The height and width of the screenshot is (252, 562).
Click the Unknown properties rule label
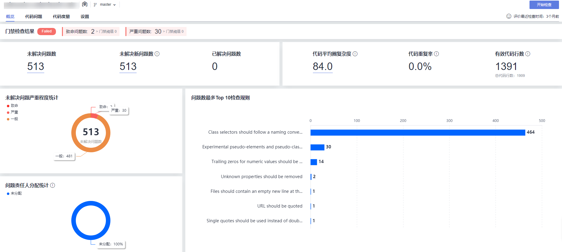click(x=261, y=177)
